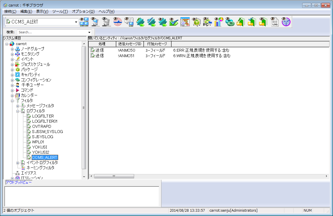Click the green book with pencil icon
The width and height of the screenshot is (333, 216).
[x=241, y=22]
